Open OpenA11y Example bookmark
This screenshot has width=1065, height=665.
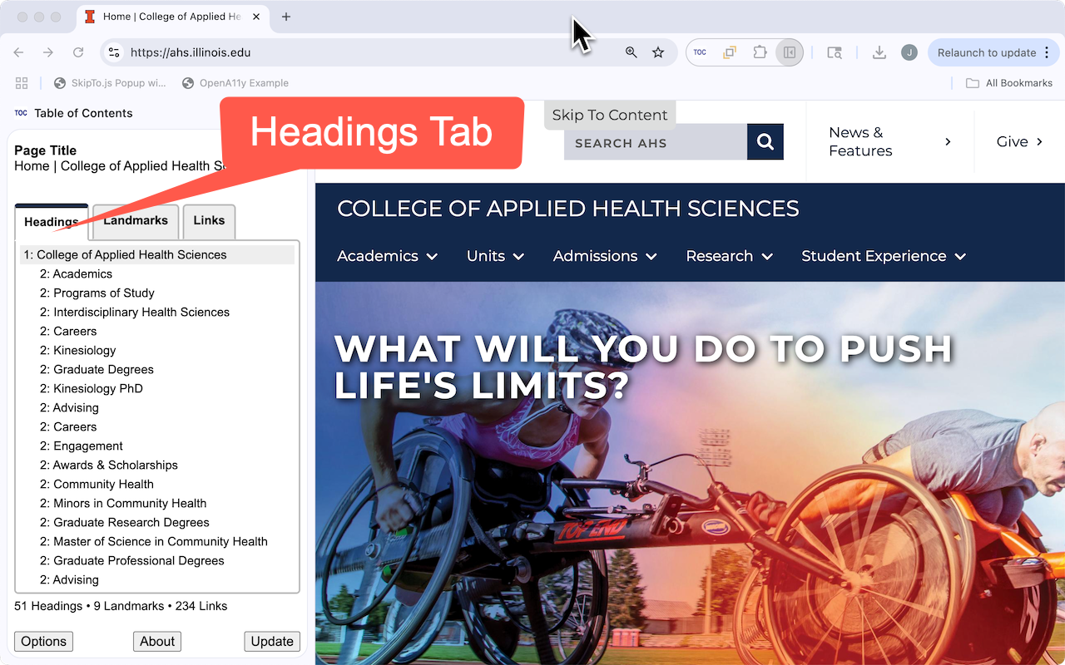(235, 83)
